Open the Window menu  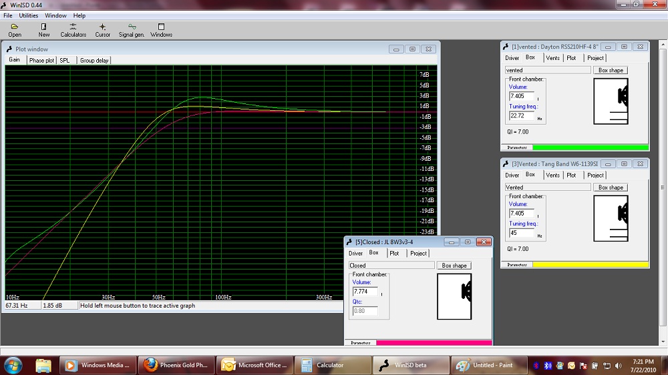pyautogui.click(x=55, y=15)
